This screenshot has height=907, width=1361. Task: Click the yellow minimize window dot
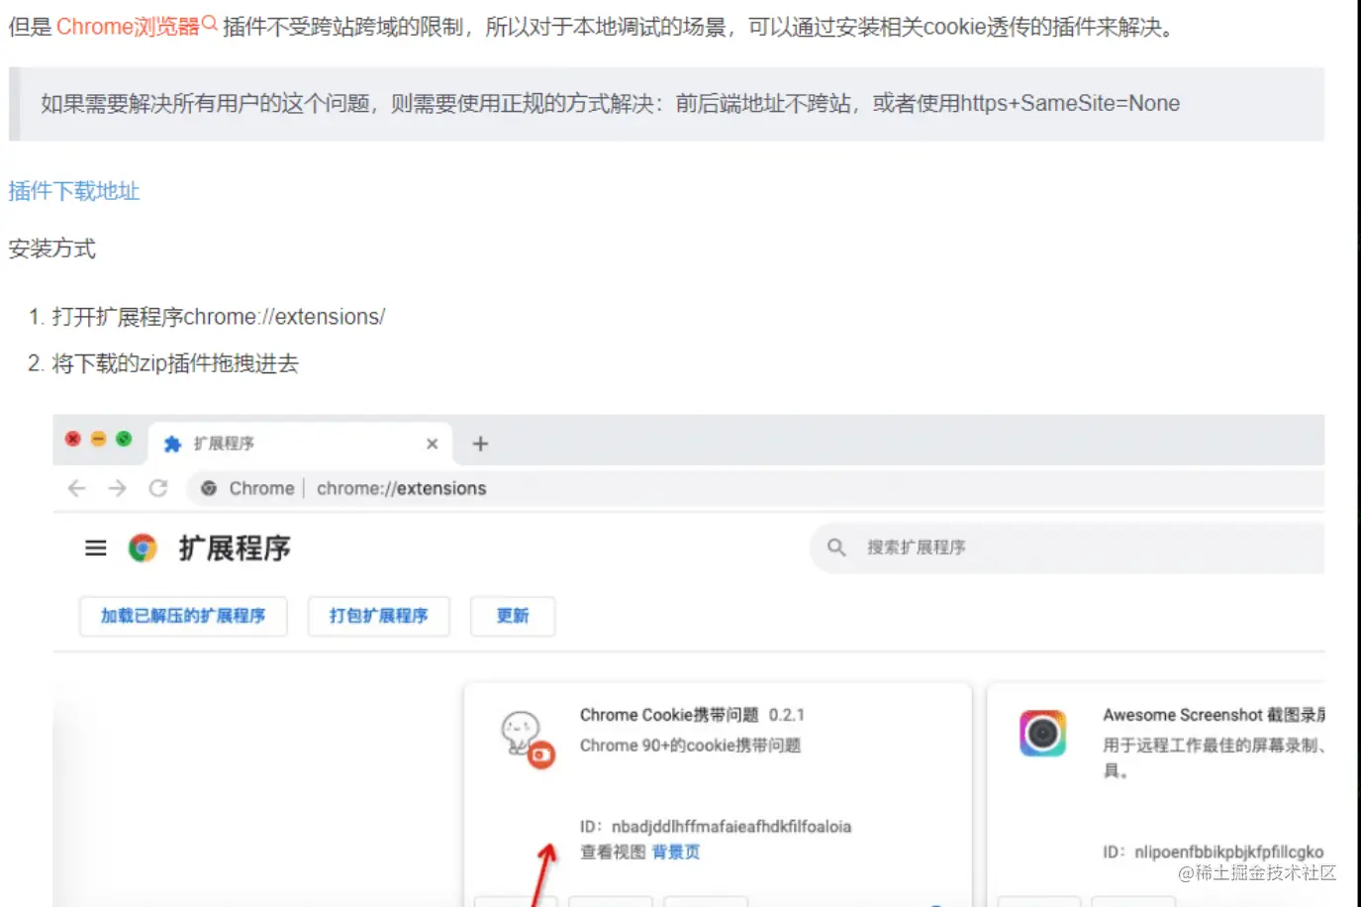tap(98, 439)
